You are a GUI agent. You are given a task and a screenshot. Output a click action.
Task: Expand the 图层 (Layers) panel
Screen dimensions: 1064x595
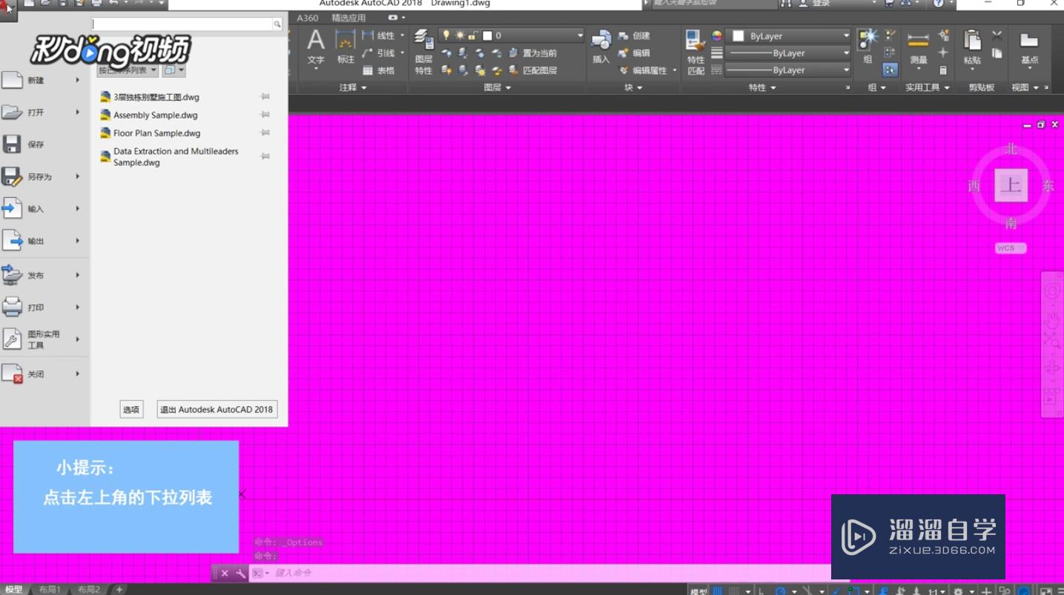[x=497, y=87]
